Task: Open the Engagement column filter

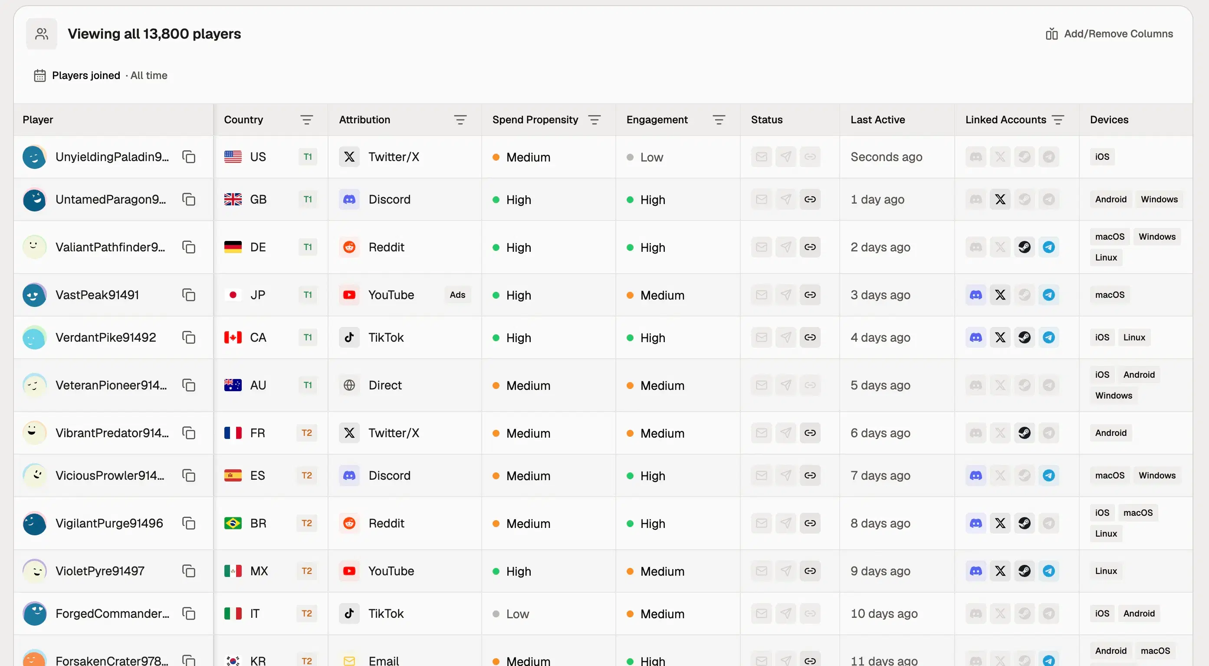Action: coord(719,120)
